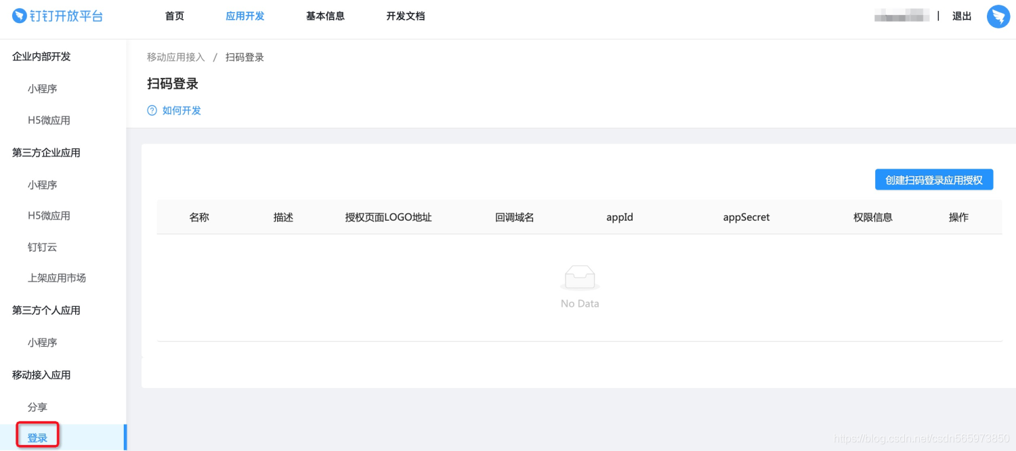
Task: Click the DingTalk icon at top right corner
Action: tap(998, 16)
